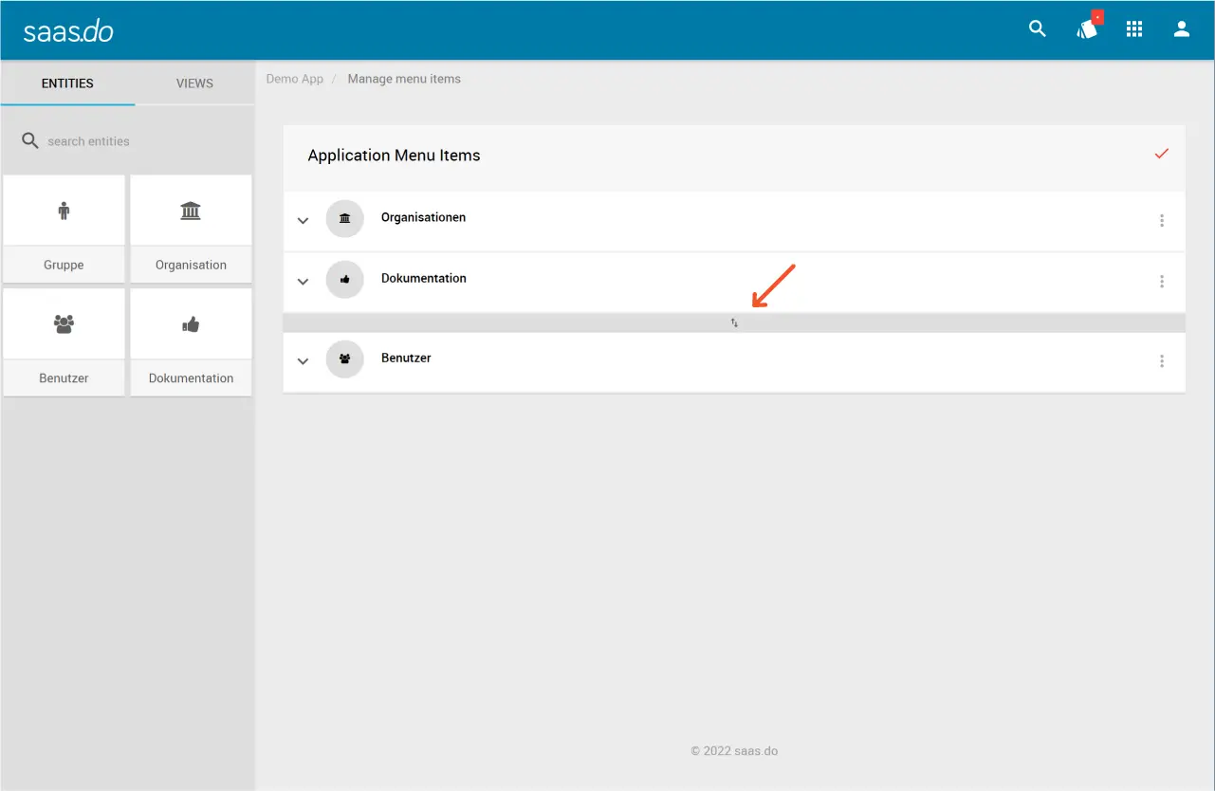Expand the Benutzer menu item chevron
The height and width of the screenshot is (791, 1215).
tap(304, 361)
